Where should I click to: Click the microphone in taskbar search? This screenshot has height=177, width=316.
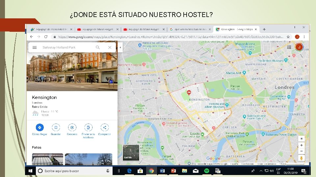108,171
